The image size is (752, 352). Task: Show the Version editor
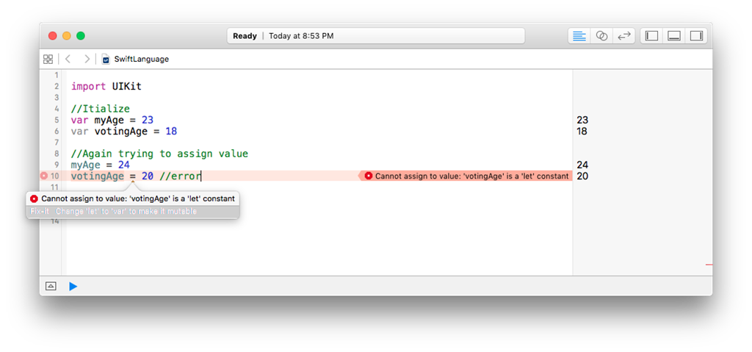click(623, 36)
